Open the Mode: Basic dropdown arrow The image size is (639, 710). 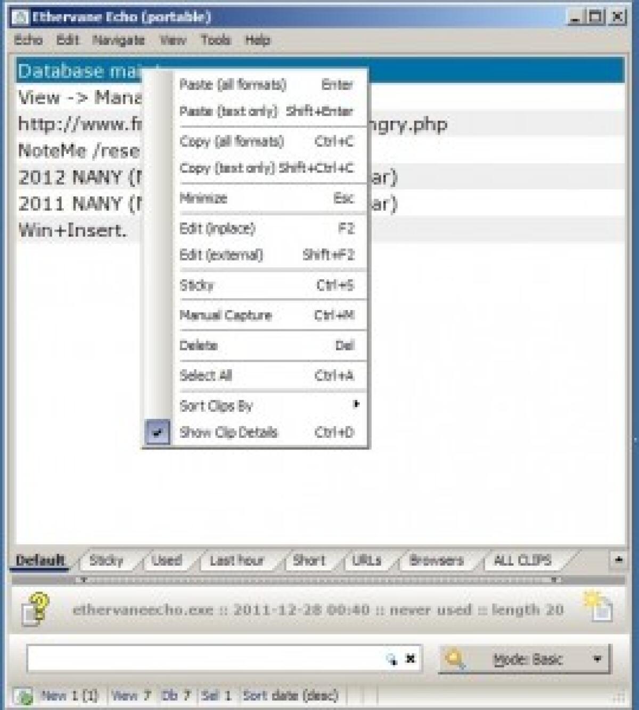point(597,659)
